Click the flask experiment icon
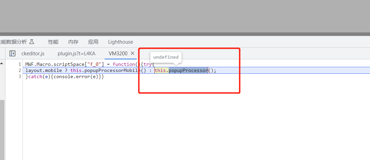370x160 pixels. [x=32, y=42]
